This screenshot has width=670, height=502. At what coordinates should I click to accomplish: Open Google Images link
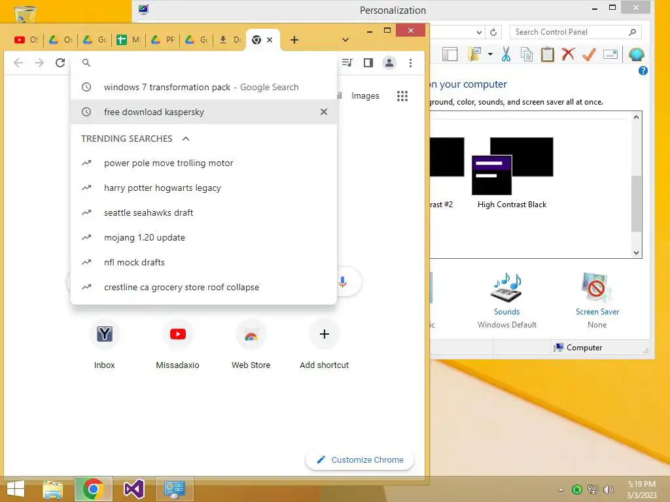pos(365,95)
